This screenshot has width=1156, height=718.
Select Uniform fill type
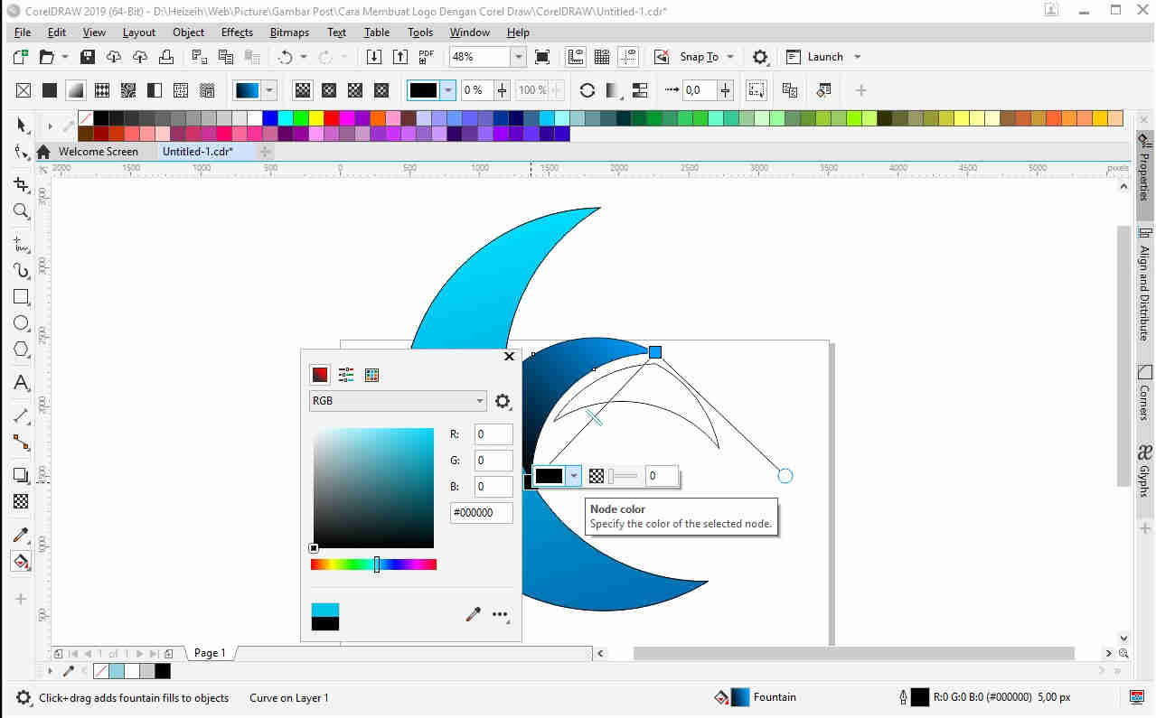[50, 90]
